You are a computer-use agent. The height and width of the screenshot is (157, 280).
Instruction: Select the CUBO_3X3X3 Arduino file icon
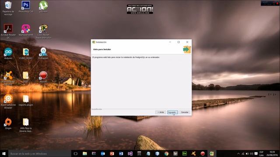pyautogui.click(x=26, y=53)
